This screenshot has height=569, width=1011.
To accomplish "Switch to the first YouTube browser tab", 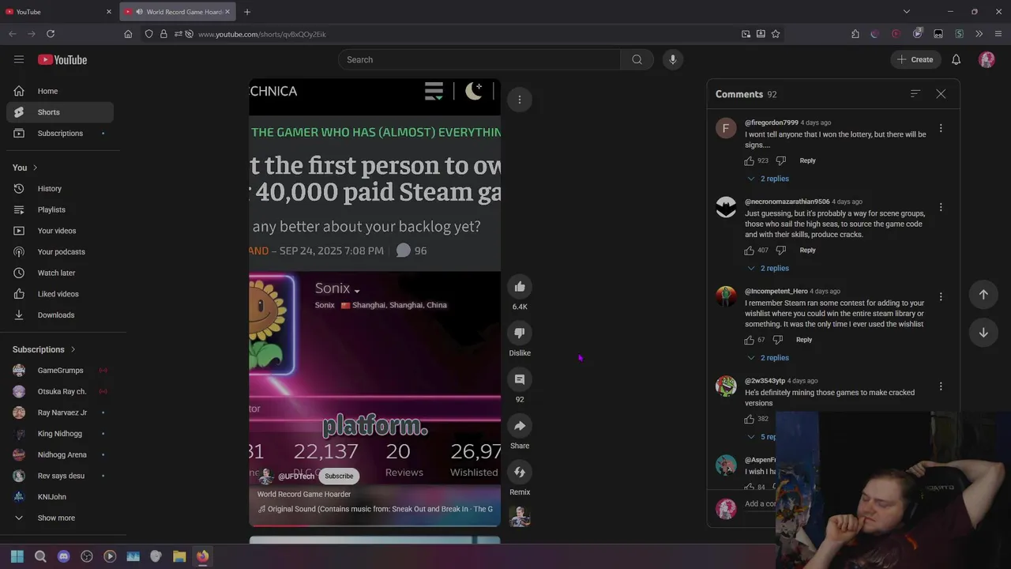I will coord(59,12).
